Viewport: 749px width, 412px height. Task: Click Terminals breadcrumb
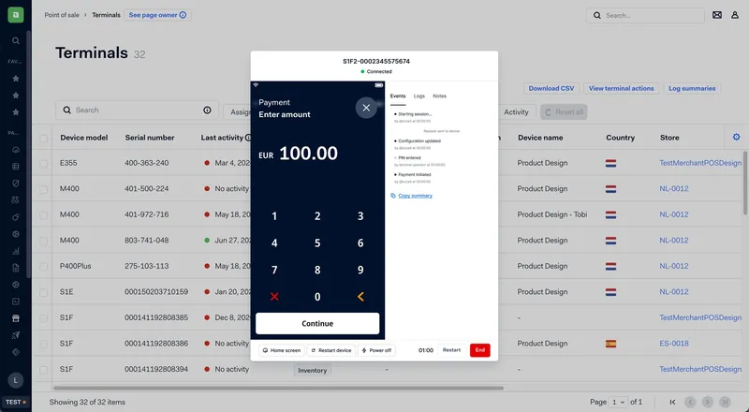[x=106, y=15]
